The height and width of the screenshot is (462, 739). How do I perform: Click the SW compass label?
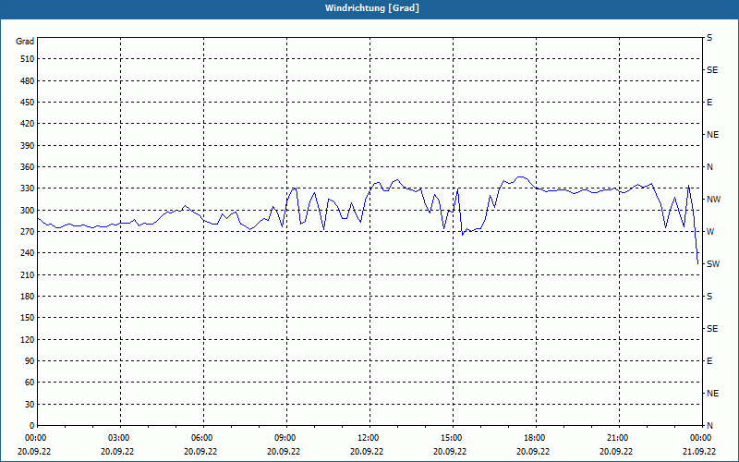coord(713,264)
